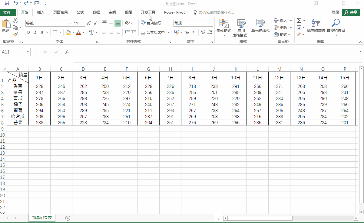364x223 pixels.
Task: Click the increase indent icon
Action: click(134, 32)
